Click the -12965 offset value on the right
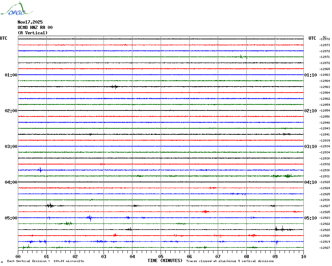The height and width of the screenshot is (266, 332). coord(325,69)
